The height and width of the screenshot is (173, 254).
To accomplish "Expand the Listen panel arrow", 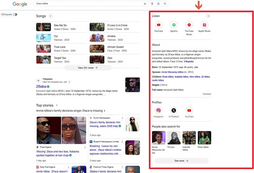I will 208,16.
